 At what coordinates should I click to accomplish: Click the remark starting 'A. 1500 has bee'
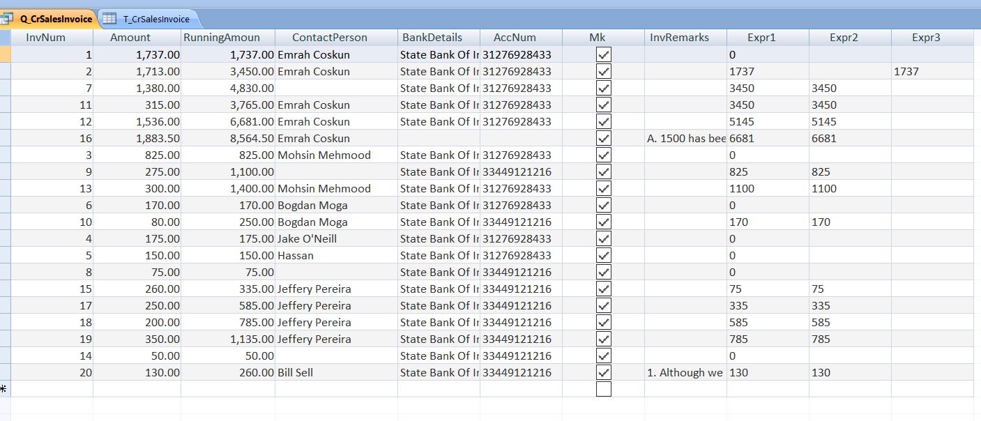pyautogui.click(x=685, y=138)
